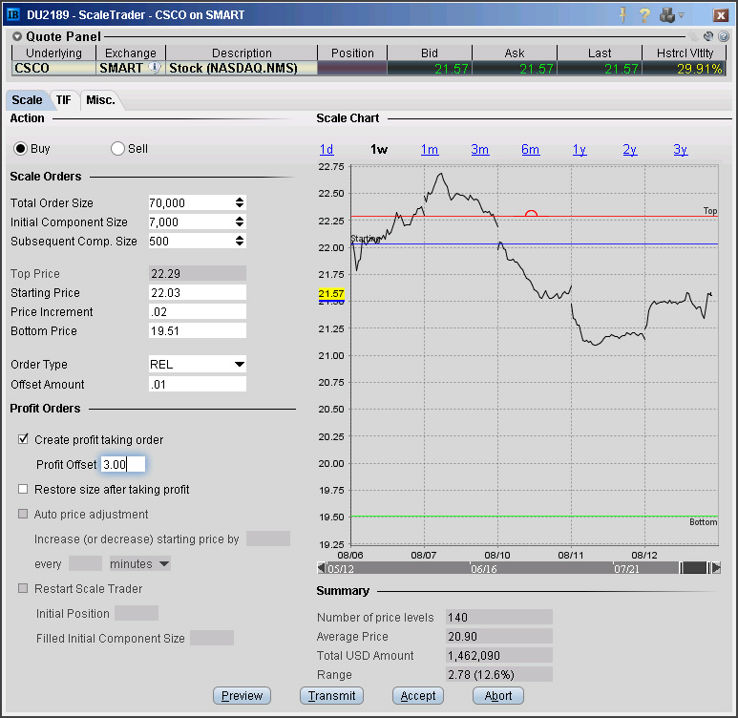Click the pushpin icon in title bar

622,15
